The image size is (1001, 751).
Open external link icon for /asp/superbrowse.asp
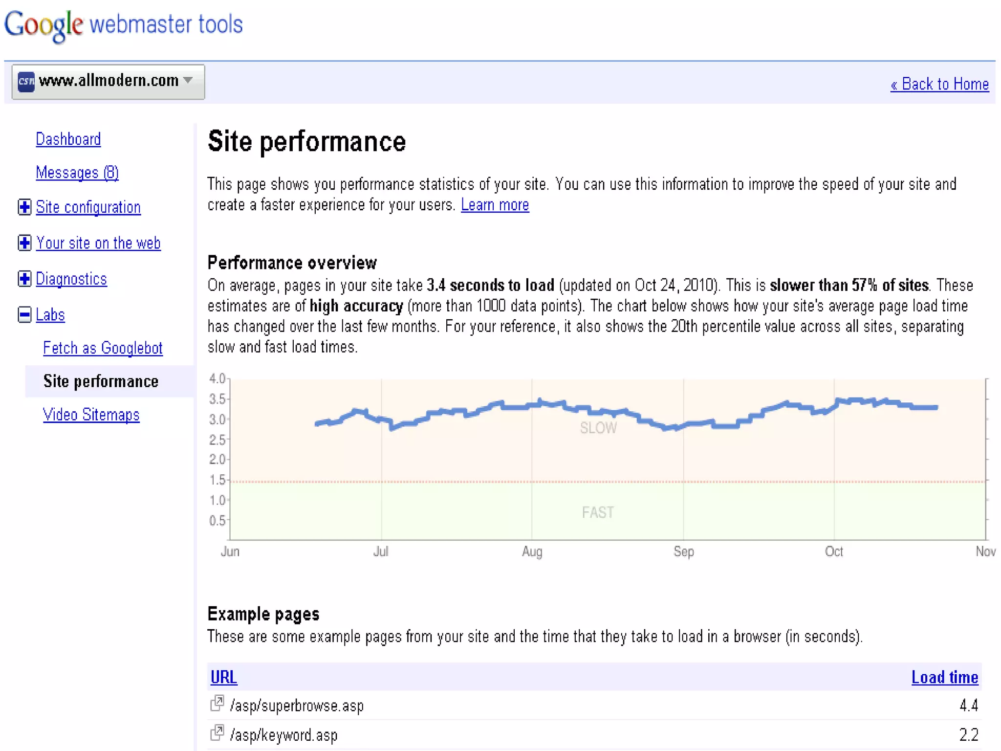click(x=217, y=704)
